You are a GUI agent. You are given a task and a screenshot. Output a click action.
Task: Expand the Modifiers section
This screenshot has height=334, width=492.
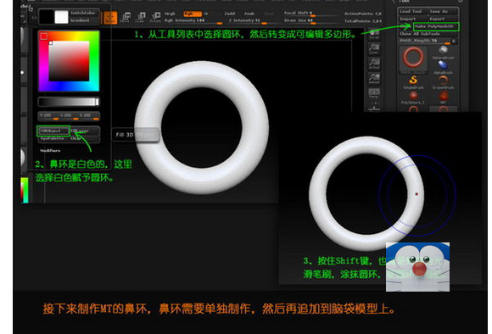(50, 151)
